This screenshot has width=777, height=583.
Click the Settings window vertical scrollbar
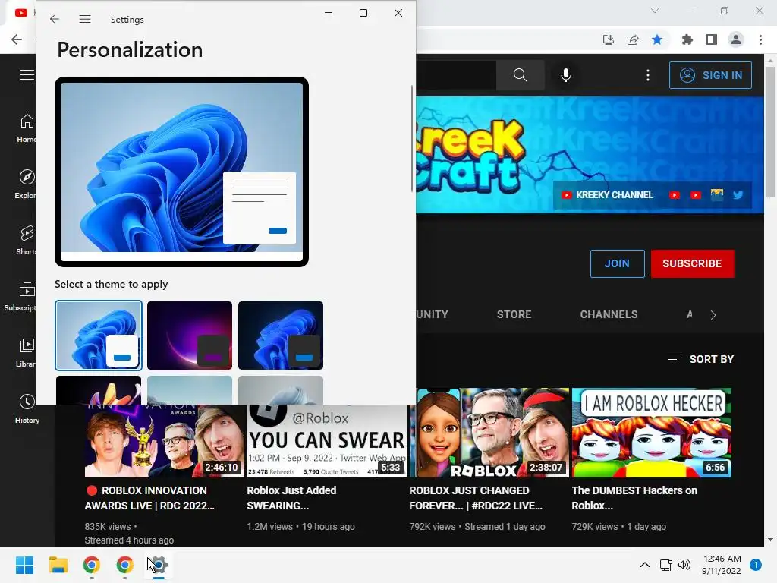pyautogui.click(x=412, y=139)
